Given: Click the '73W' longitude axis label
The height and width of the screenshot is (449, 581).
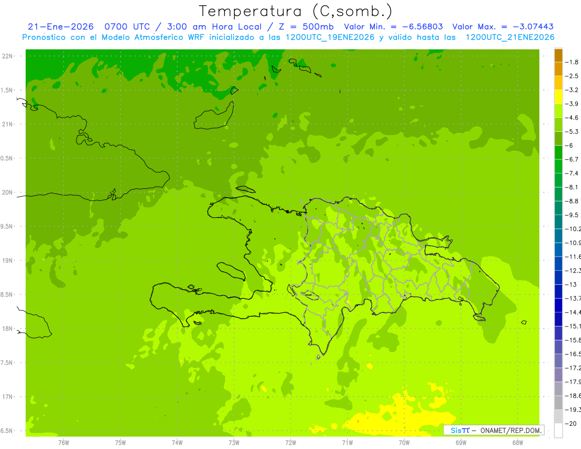Looking at the screenshot, I should (x=234, y=443).
